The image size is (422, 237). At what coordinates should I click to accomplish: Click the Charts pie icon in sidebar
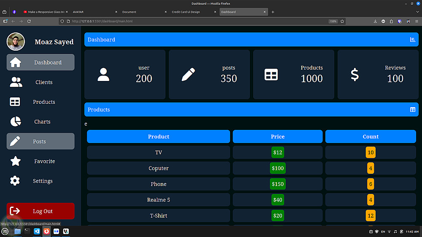pos(16,121)
